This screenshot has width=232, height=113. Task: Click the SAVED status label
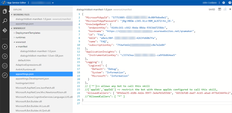click(212, 10)
